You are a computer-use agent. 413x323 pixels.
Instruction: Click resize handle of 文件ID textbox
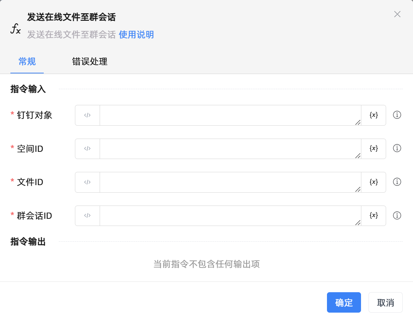(x=358, y=189)
